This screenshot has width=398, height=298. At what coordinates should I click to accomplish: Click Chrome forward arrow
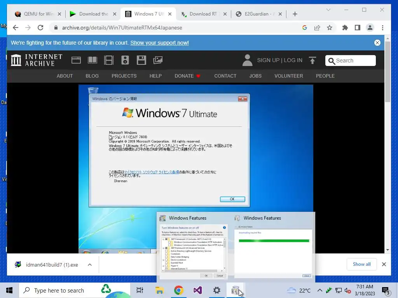coord(28,28)
